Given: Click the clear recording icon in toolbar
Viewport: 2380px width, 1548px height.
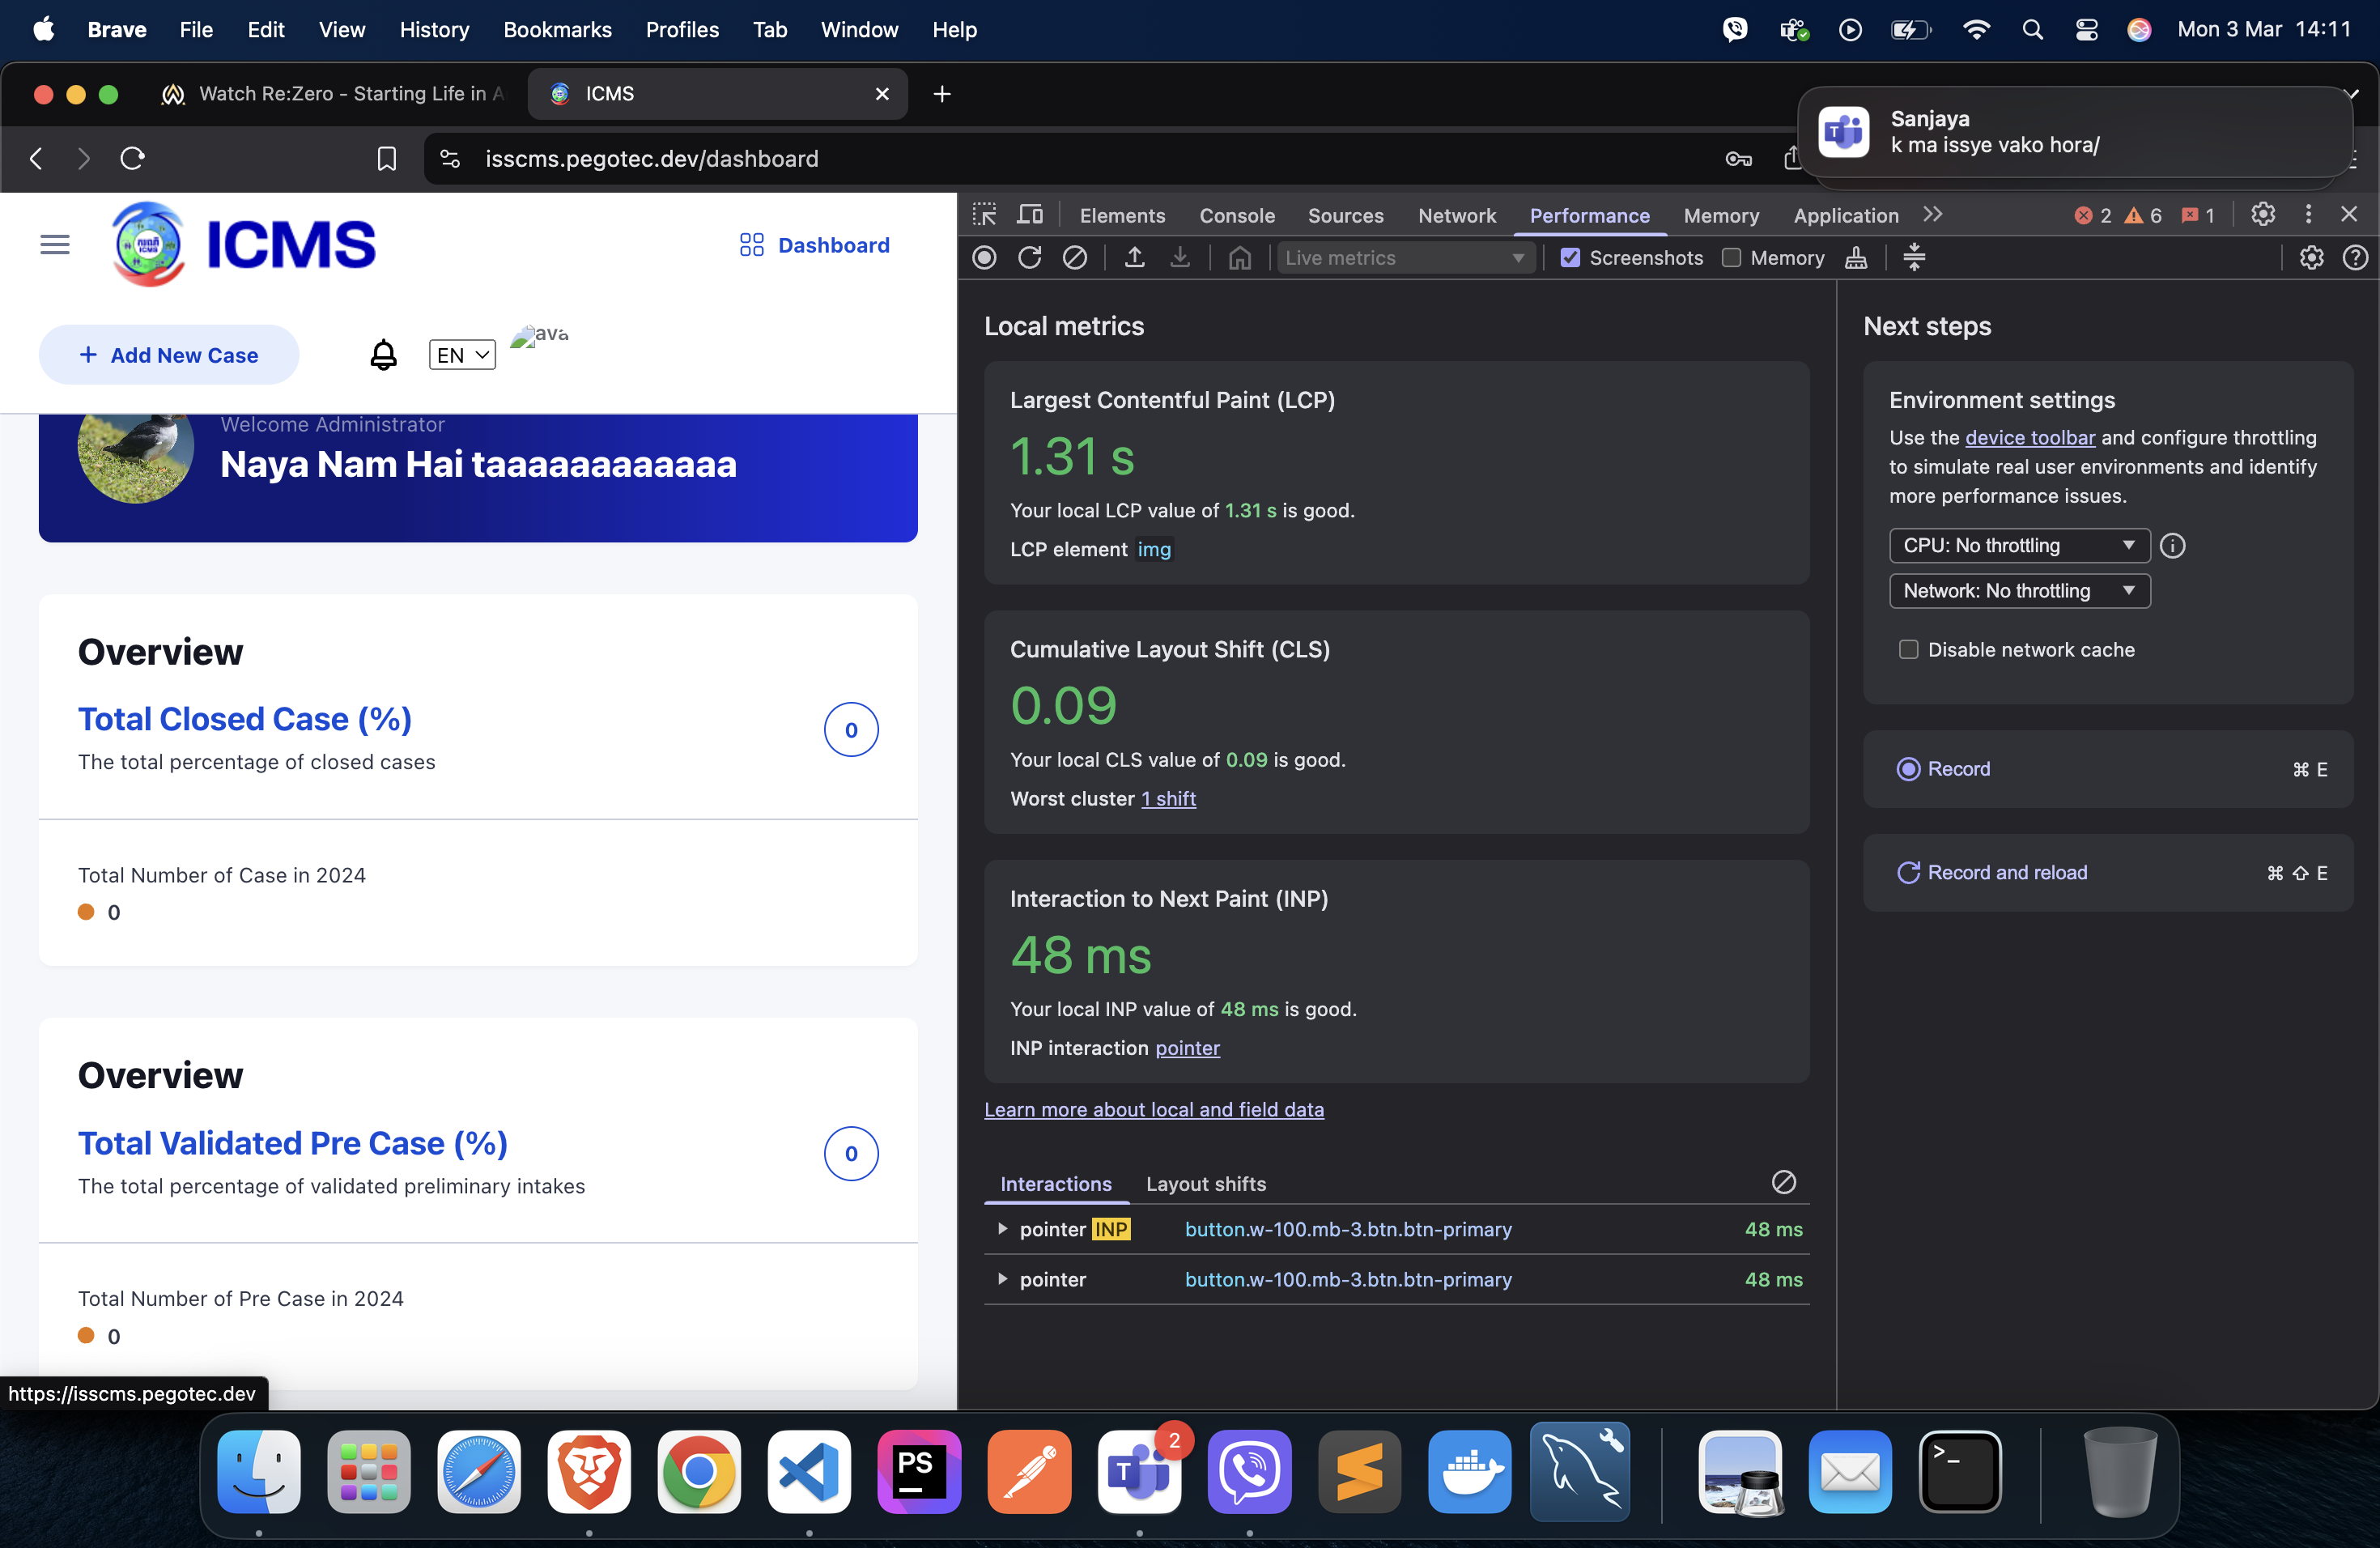Looking at the screenshot, I should [1075, 258].
